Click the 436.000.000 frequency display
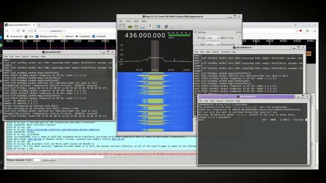Screen dimensions: 326x183 (145, 35)
